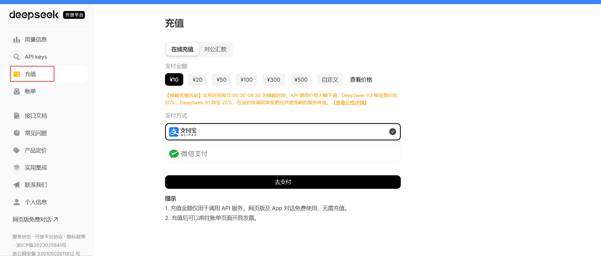
Task: Choose ¥20 payment amount
Action: pyautogui.click(x=197, y=79)
